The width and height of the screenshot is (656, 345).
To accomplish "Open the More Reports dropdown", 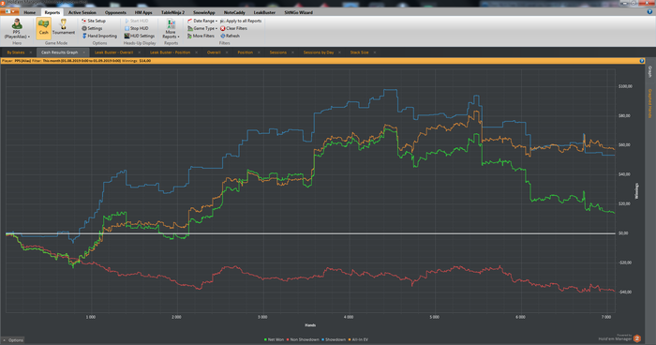I will coord(171,28).
